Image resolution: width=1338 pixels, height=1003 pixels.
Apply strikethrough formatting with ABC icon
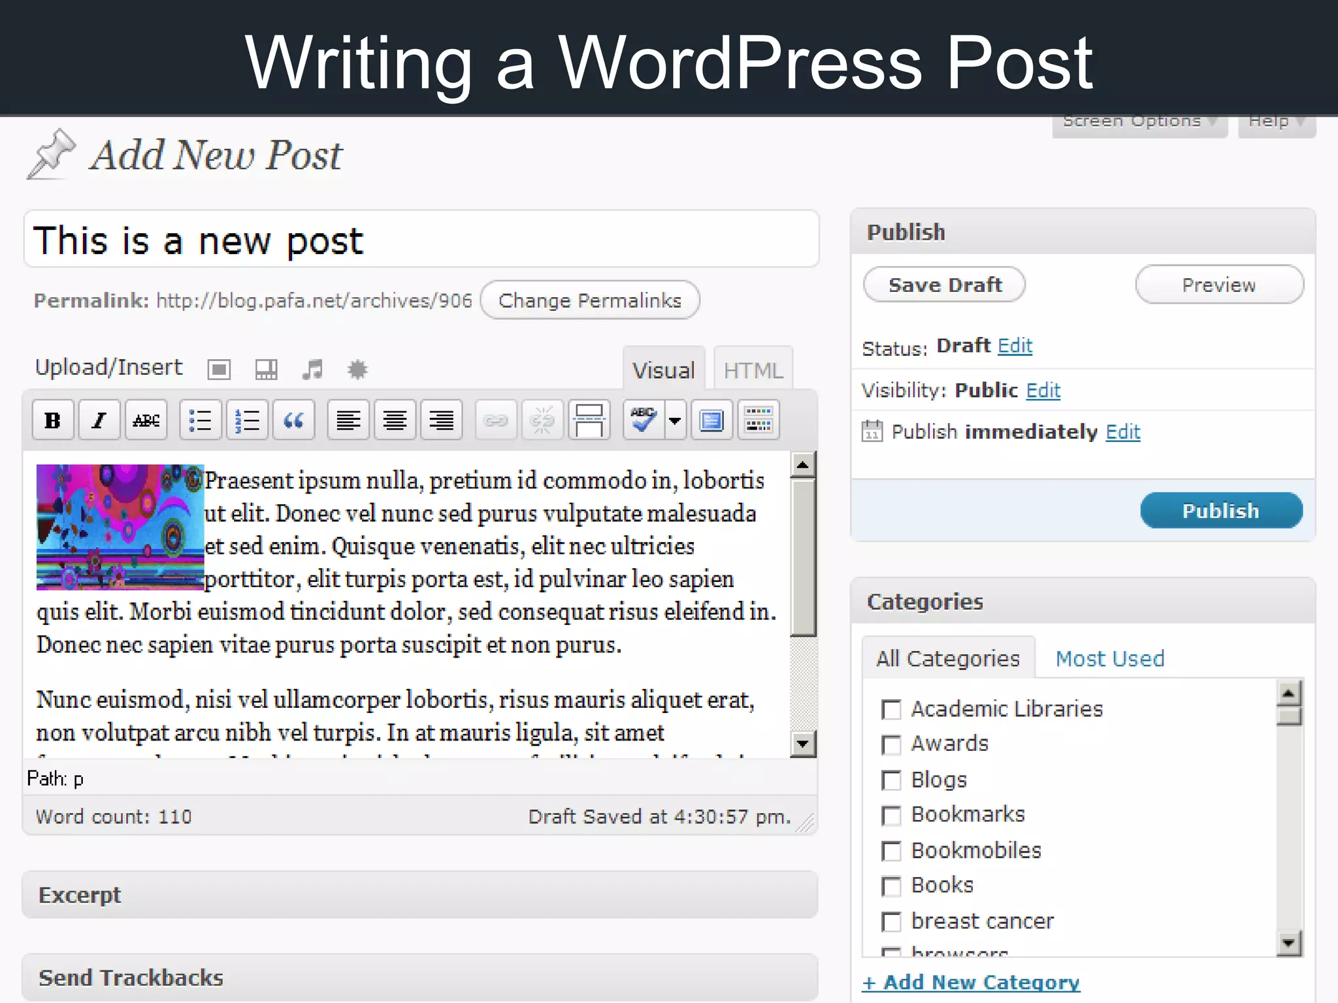(146, 420)
